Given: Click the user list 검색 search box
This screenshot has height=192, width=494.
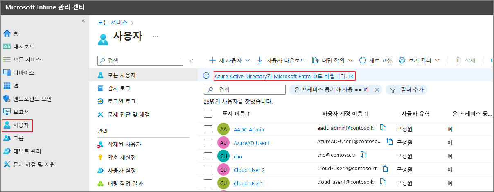Looking at the screenshot, I should (245, 90).
